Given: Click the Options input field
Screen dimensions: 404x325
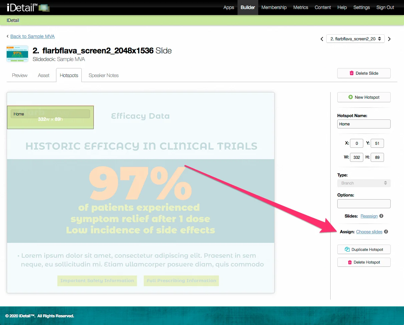Looking at the screenshot, I should point(364,204).
